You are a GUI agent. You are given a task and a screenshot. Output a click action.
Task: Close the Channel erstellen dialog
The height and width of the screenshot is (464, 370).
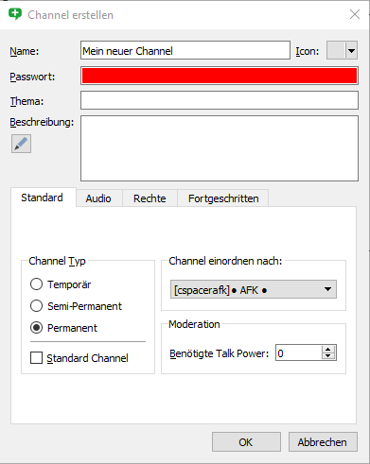point(355,14)
